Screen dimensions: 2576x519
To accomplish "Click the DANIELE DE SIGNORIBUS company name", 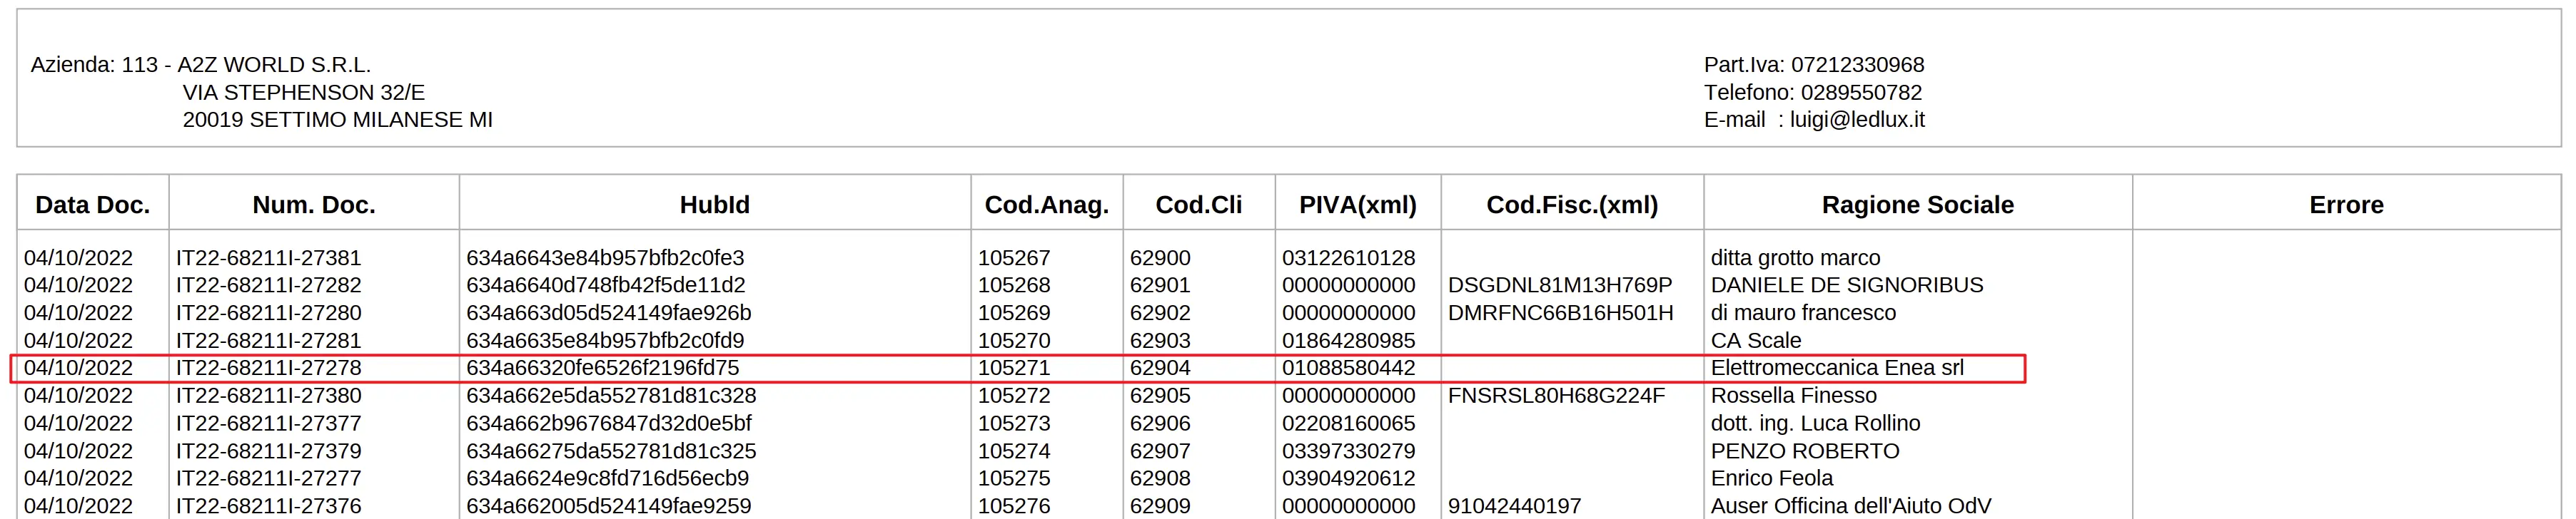I will pyautogui.click(x=1846, y=285).
